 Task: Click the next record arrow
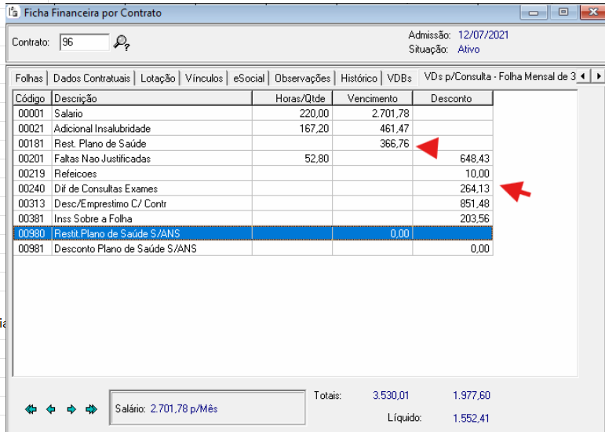tap(71, 408)
